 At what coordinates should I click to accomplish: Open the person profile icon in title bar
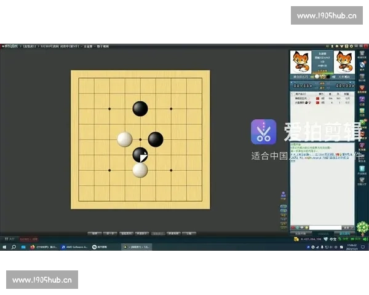coord(332,46)
